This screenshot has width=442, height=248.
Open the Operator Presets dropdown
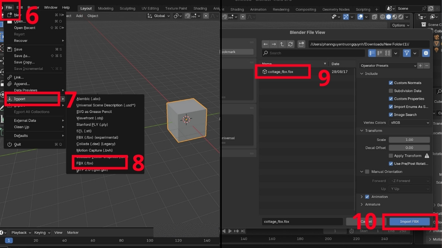pos(388,65)
